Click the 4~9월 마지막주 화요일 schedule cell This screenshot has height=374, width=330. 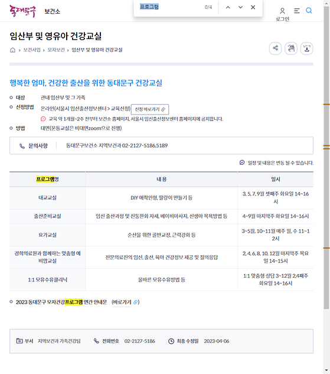click(x=276, y=216)
